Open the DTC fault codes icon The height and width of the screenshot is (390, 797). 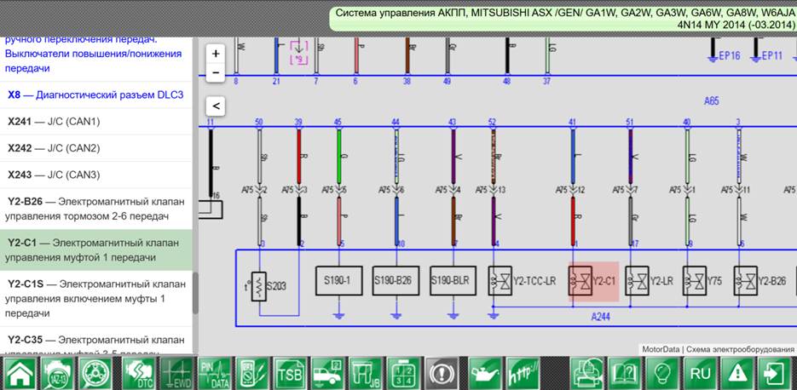point(139,375)
